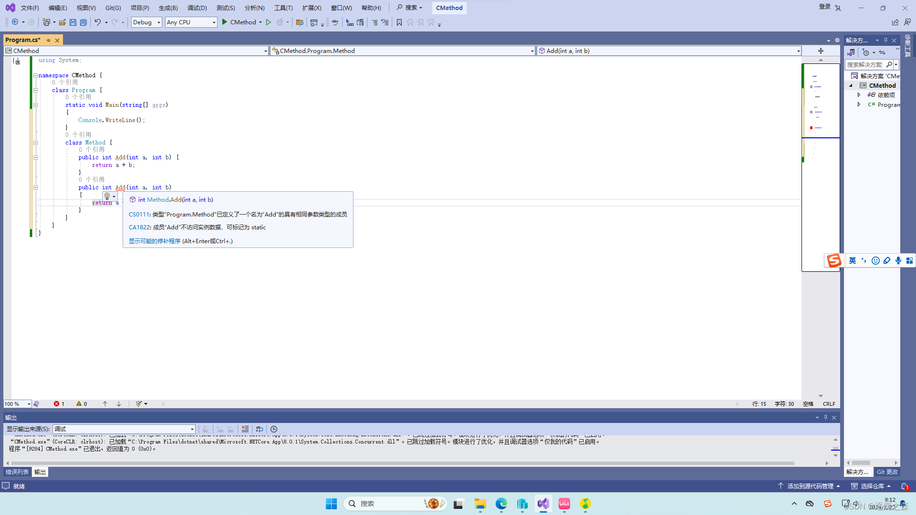
Task: Click 添加到源代码管理 in the status bar
Action: 809,486
